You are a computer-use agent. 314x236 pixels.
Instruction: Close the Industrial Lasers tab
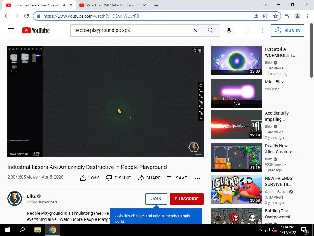coord(71,6)
